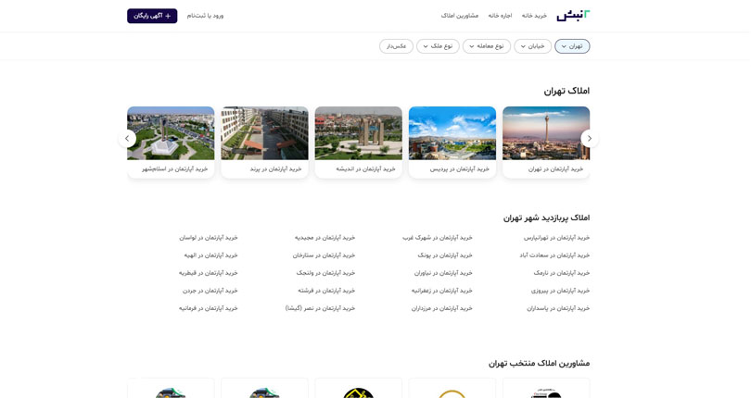Click the خرید آپارتمان در تهرانپارس link

556,237
